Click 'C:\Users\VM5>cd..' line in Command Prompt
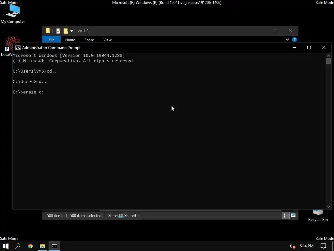 (x=35, y=71)
